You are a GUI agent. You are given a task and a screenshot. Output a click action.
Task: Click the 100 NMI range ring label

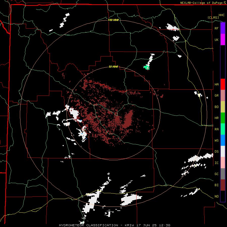coord(113,20)
